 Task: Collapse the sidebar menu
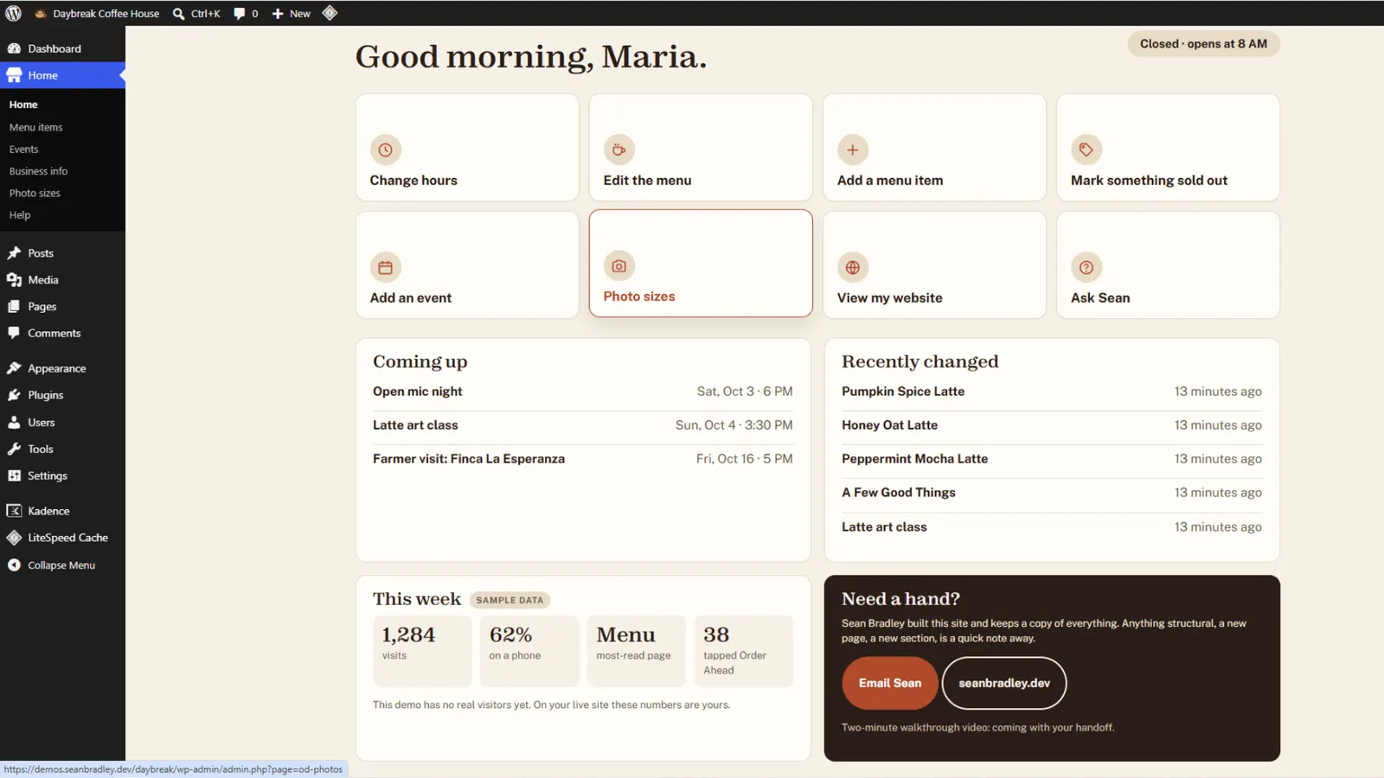coord(62,565)
